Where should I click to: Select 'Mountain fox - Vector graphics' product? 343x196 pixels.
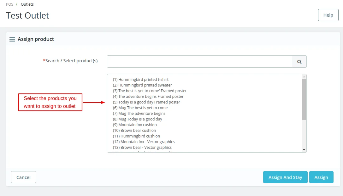tap(144, 142)
